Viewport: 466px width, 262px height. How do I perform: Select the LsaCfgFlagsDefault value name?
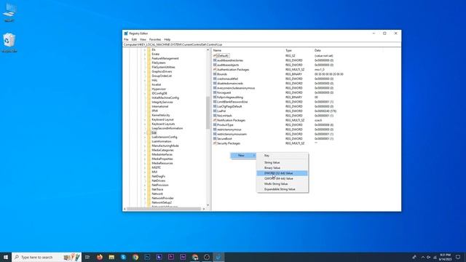pyautogui.click(x=229, y=107)
